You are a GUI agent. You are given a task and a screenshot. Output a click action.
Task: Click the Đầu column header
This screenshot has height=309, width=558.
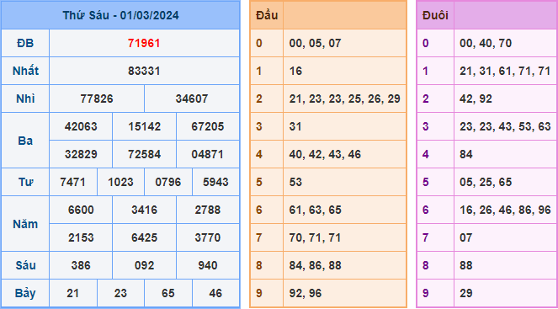click(x=267, y=15)
